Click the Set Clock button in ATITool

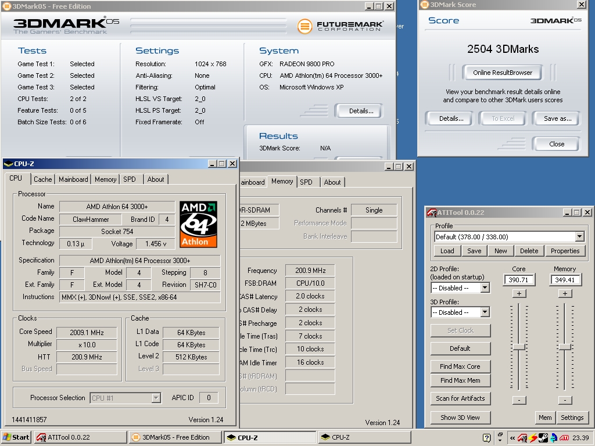tap(460, 330)
